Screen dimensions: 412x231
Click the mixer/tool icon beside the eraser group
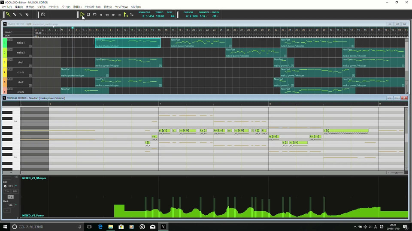coord(43,15)
